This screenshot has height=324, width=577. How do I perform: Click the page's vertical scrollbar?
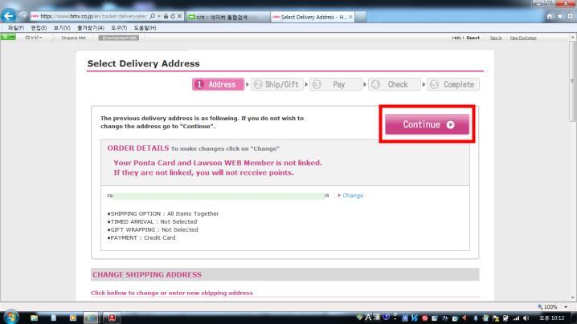[x=571, y=160]
